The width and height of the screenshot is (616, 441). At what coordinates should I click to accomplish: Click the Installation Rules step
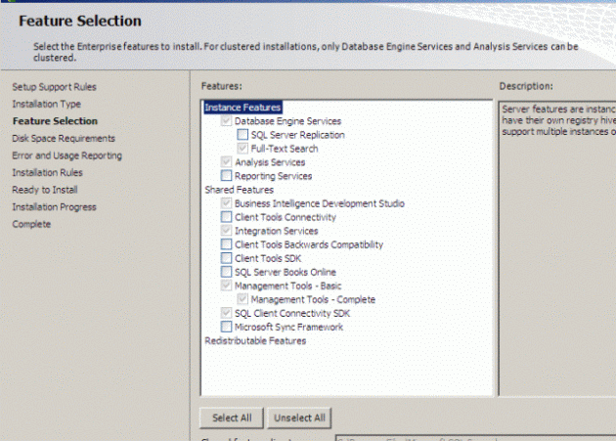(48, 172)
